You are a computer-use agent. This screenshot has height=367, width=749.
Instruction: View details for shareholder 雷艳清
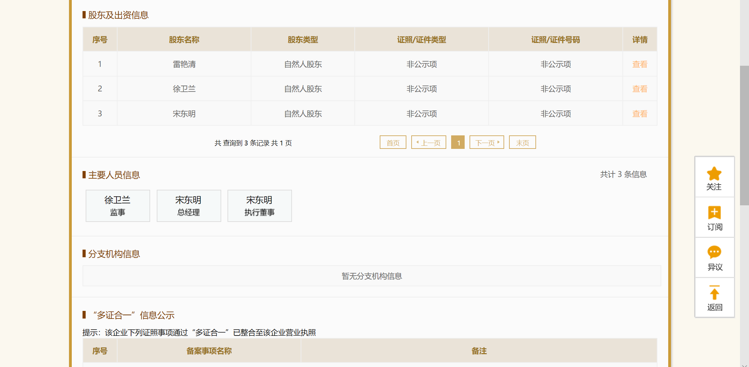(639, 64)
